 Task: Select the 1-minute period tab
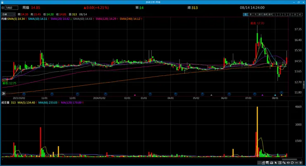[275, 14]
